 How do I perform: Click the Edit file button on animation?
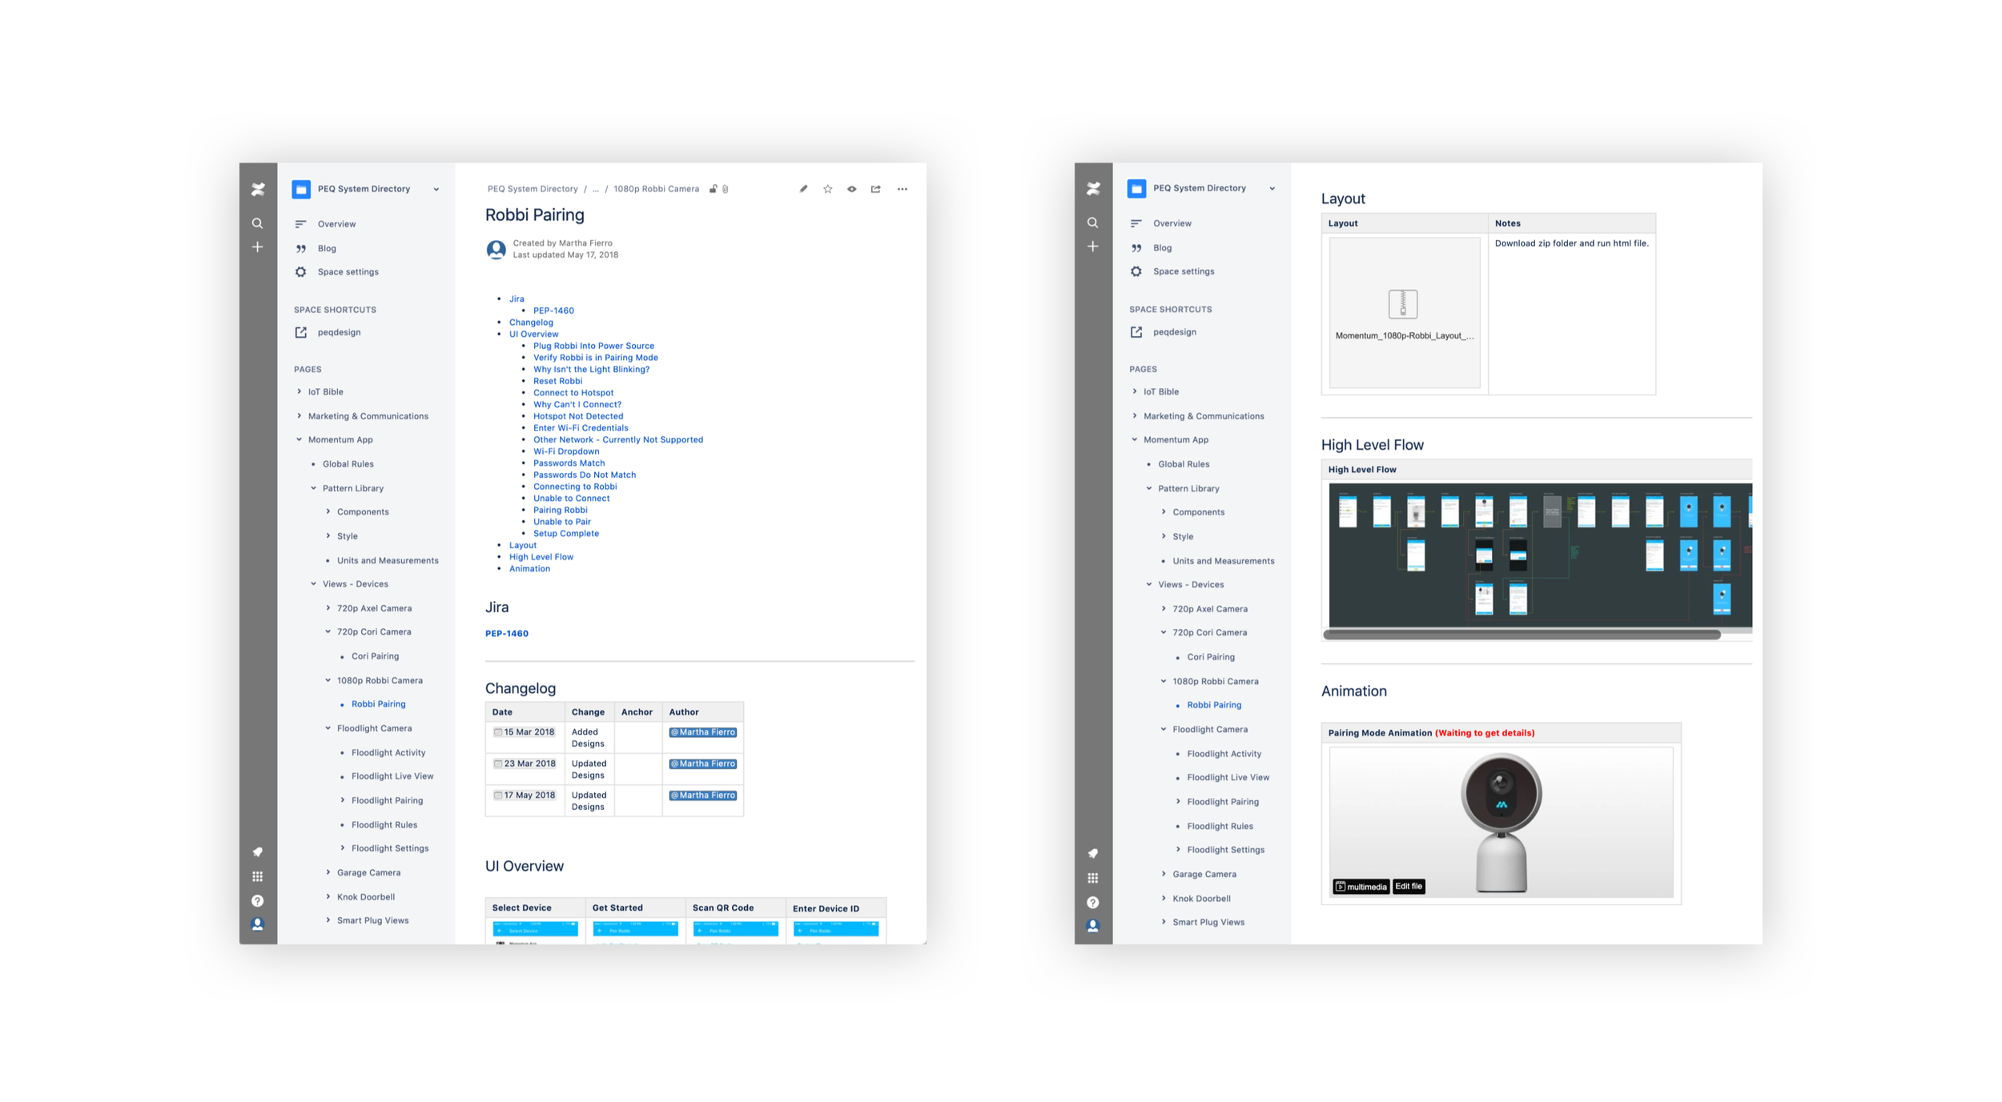point(1408,886)
